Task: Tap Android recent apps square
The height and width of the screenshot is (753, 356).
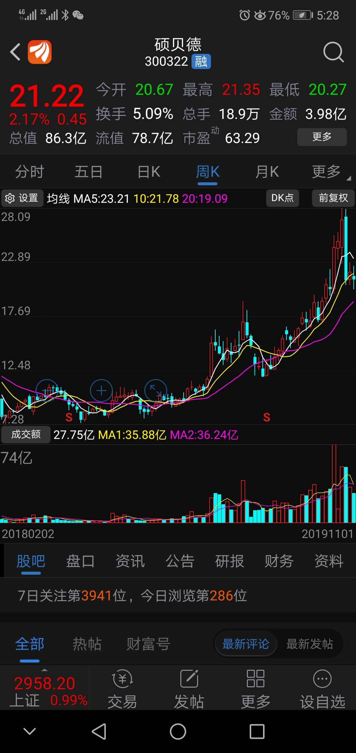Action: (x=257, y=731)
